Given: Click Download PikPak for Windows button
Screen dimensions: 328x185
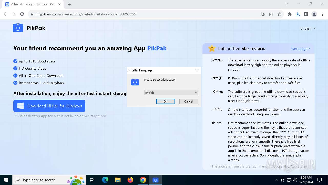Looking at the screenshot, I should coord(49,106).
